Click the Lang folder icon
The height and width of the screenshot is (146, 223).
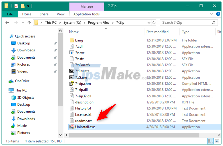click(x=72, y=40)
